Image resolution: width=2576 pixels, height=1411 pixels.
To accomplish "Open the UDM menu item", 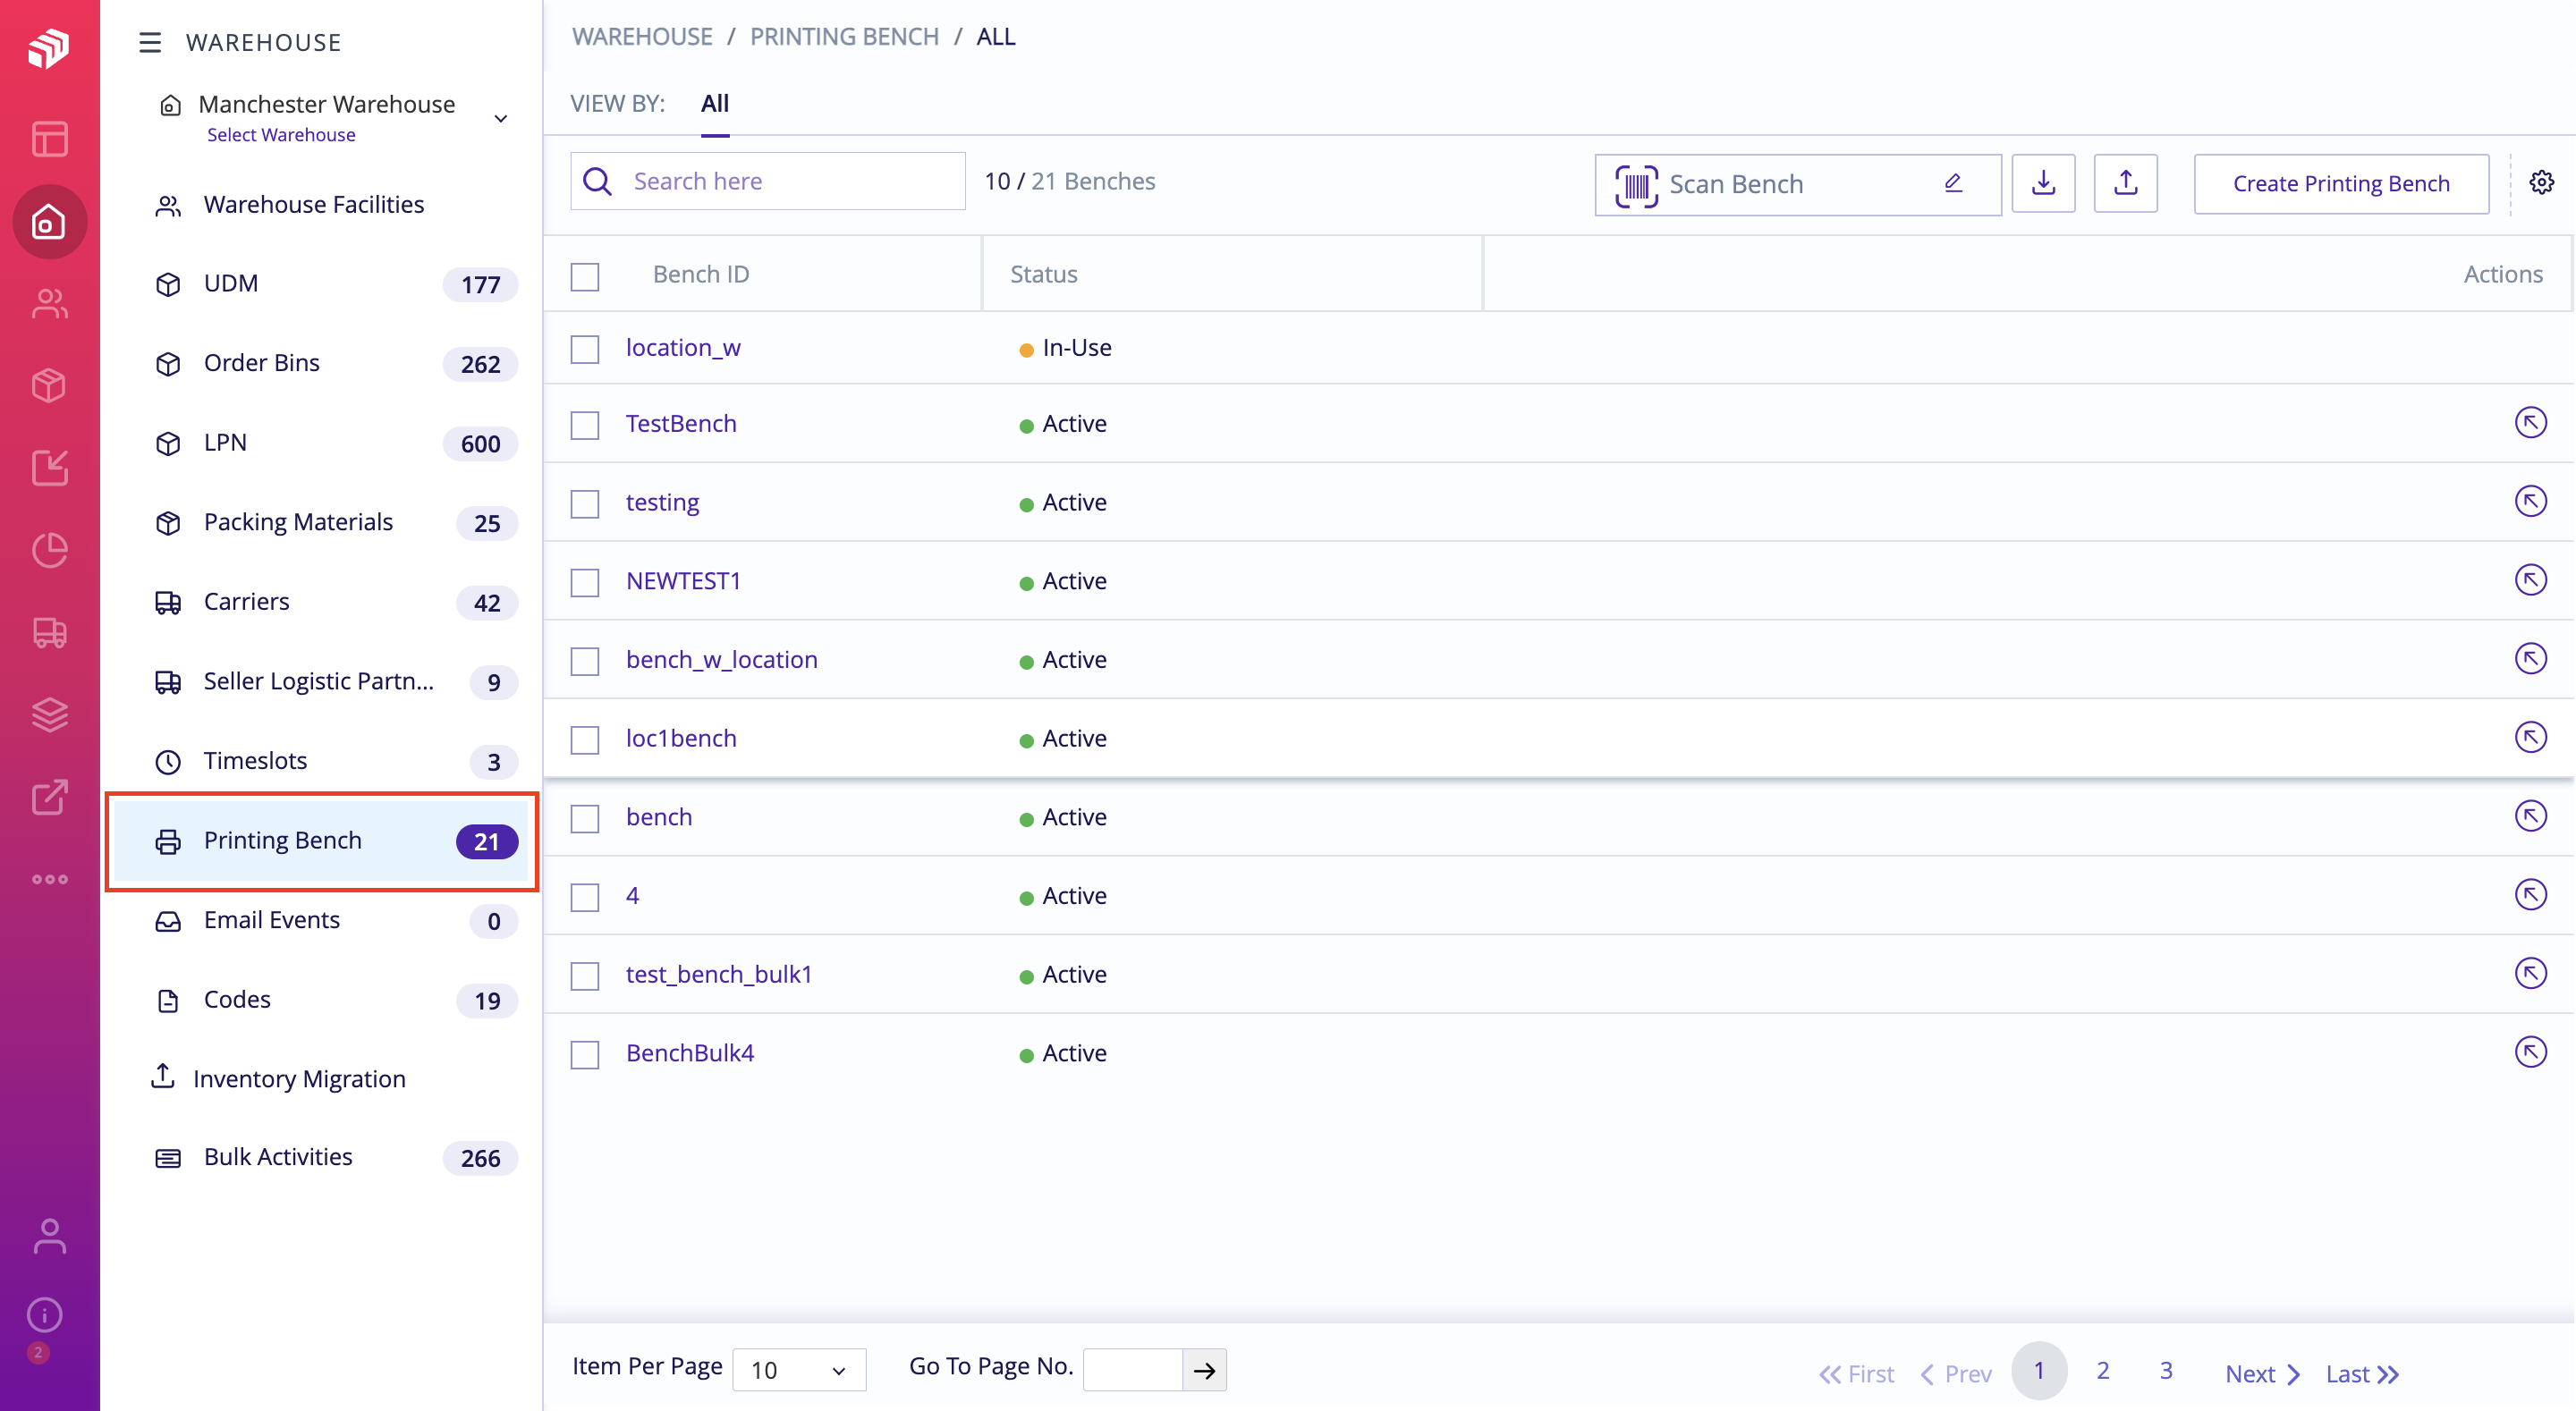I will tap(320, 284).
